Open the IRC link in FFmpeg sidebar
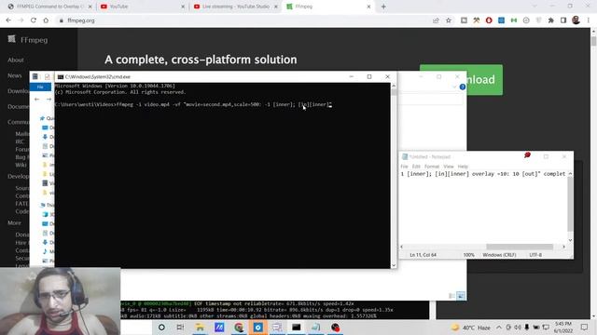 [20, 141]
